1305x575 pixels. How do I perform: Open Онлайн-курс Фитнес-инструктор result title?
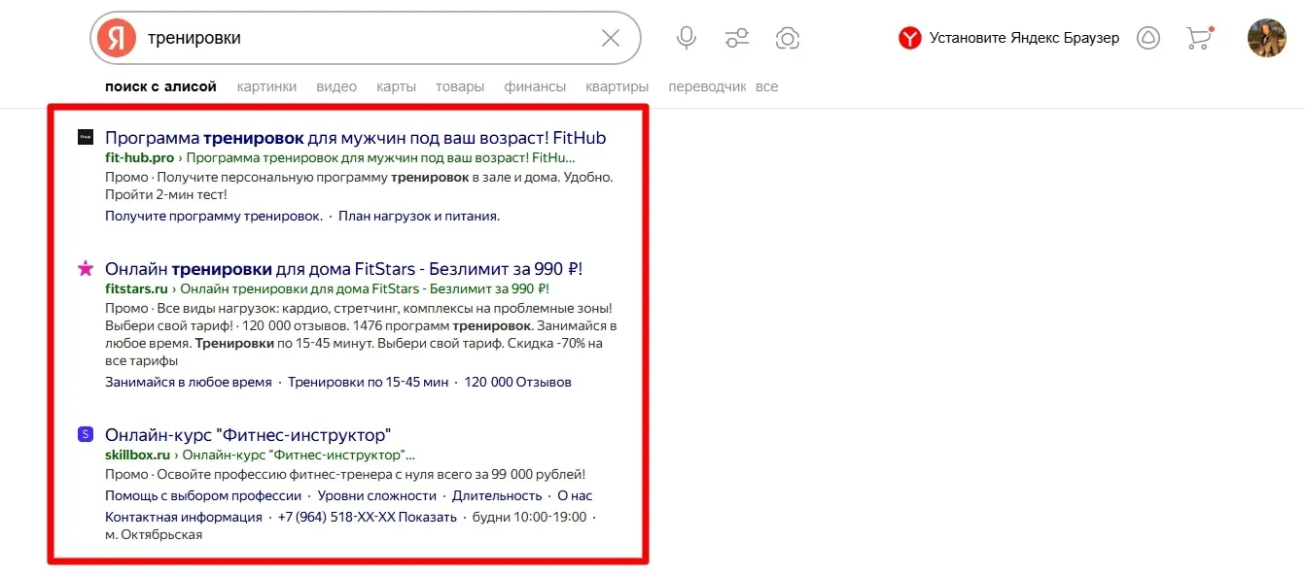(247, 434)
